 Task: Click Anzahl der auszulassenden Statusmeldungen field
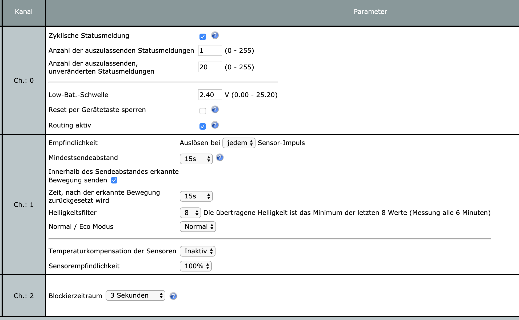[210, 50]
